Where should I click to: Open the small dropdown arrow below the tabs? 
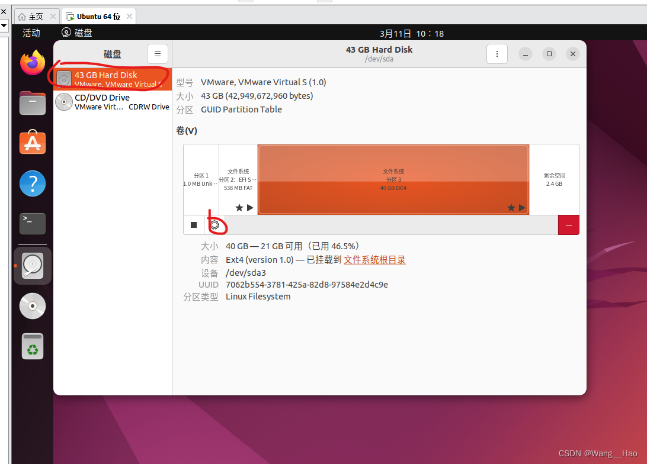[4, 26]
